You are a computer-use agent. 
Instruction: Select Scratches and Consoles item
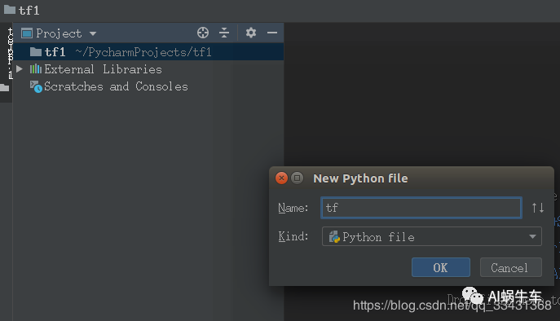point(116,86)
